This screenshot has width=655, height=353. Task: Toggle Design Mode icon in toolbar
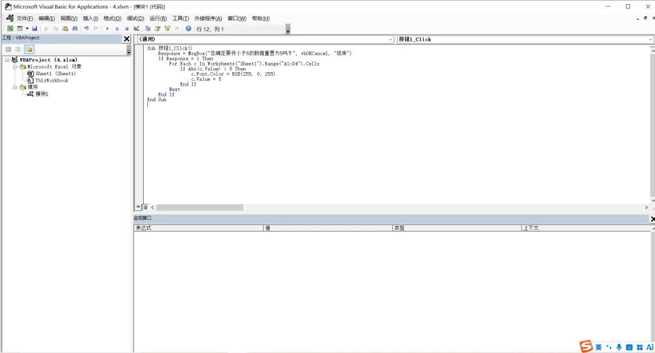(136, 29)
